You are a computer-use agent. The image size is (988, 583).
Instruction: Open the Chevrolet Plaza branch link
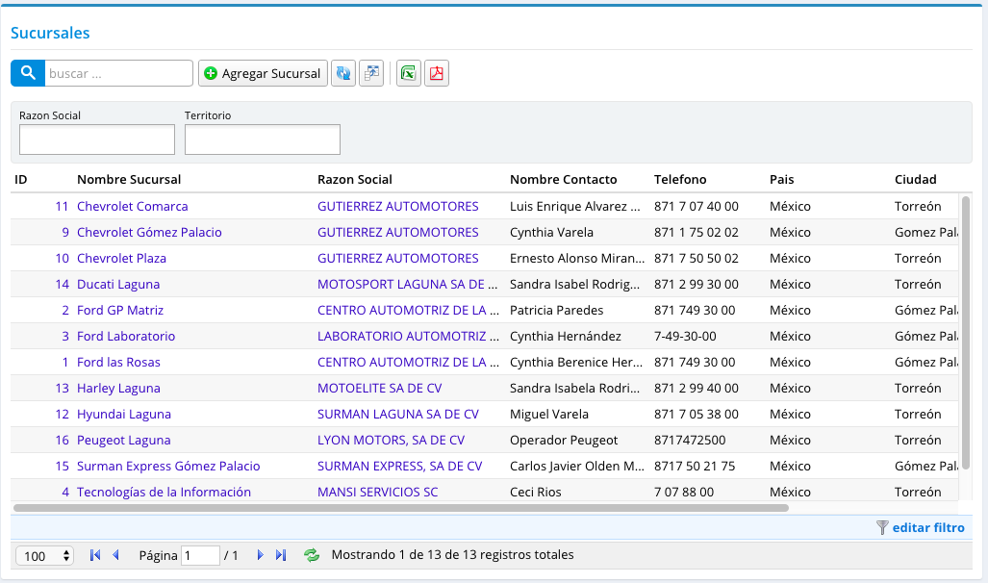[121, 259]
